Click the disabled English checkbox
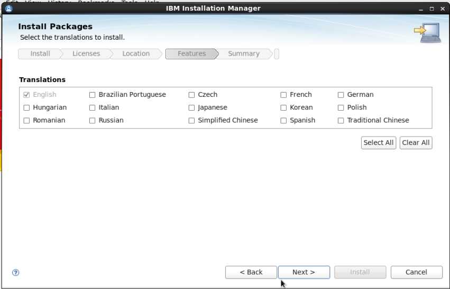 26,95
